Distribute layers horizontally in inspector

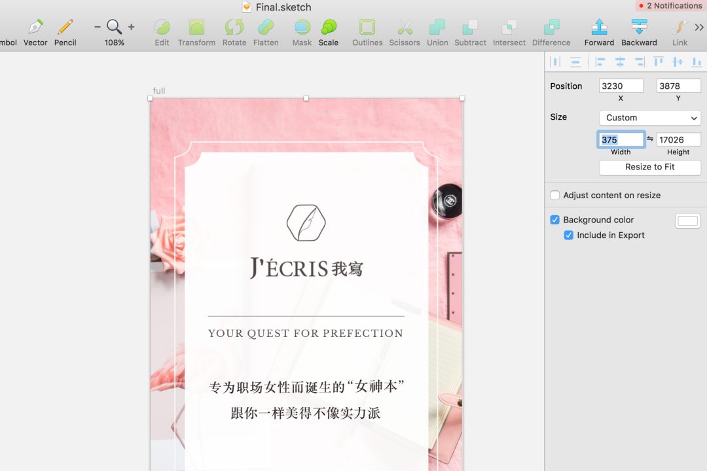[x=556, y=61]
